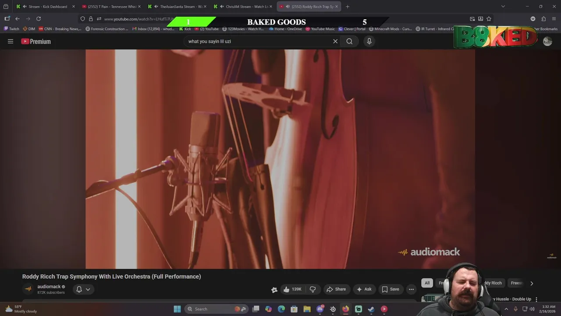Open the Twitch bookmark
The height and width of the screenshot is (316, 561).
(x=11, y=29)
